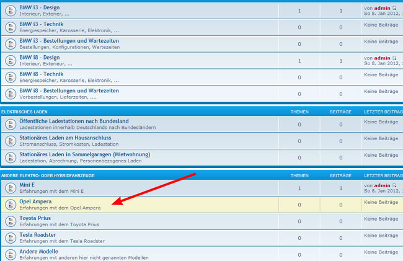This screenshot has width=403, height=261.
Task: View latest post icon in BMW i3 - Design row
Action: tap(394, 7)
